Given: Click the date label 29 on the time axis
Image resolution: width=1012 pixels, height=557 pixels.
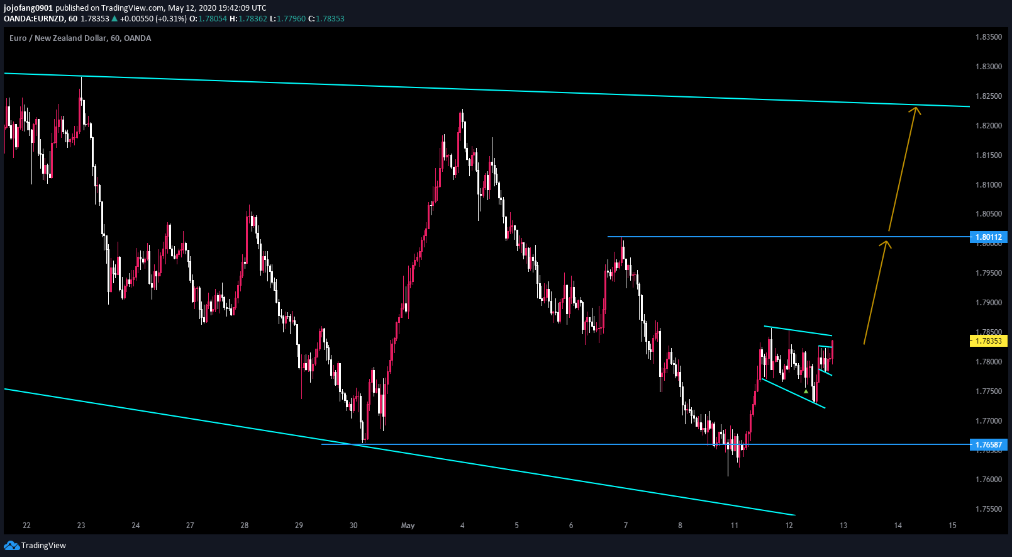Looking at the screenshot, I should tap(299, 526).
